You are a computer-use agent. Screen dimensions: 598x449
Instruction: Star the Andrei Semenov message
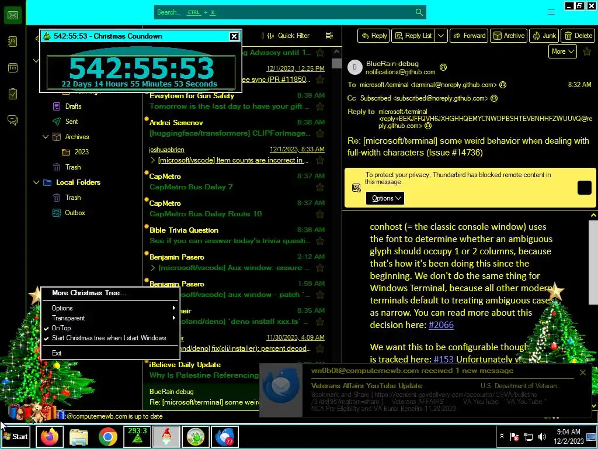[320, 133]
